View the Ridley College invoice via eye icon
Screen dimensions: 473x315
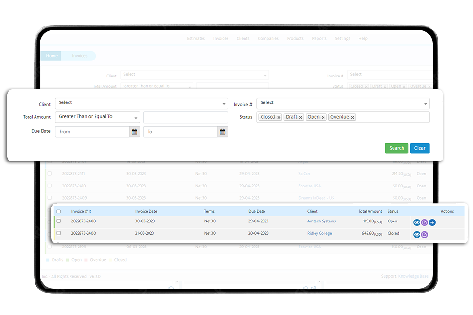point(417,235)
